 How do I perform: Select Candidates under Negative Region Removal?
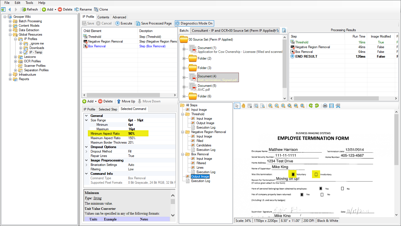(204, 145)
